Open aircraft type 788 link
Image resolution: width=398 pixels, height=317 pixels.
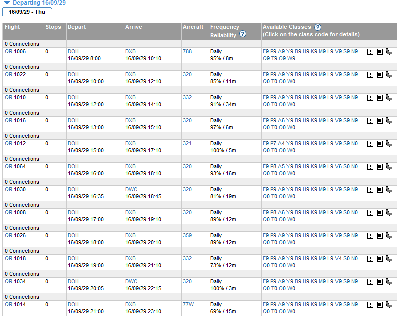[187, 51]
